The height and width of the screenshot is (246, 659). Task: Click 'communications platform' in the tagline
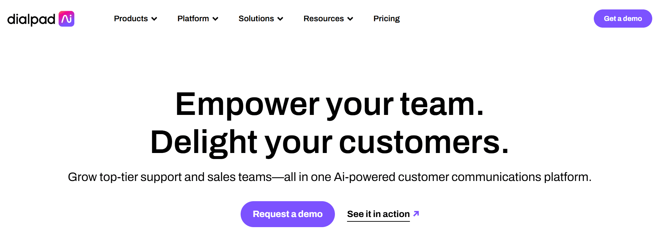[x=521, y=177]
